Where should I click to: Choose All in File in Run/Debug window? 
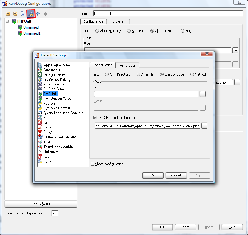[129, 31]
